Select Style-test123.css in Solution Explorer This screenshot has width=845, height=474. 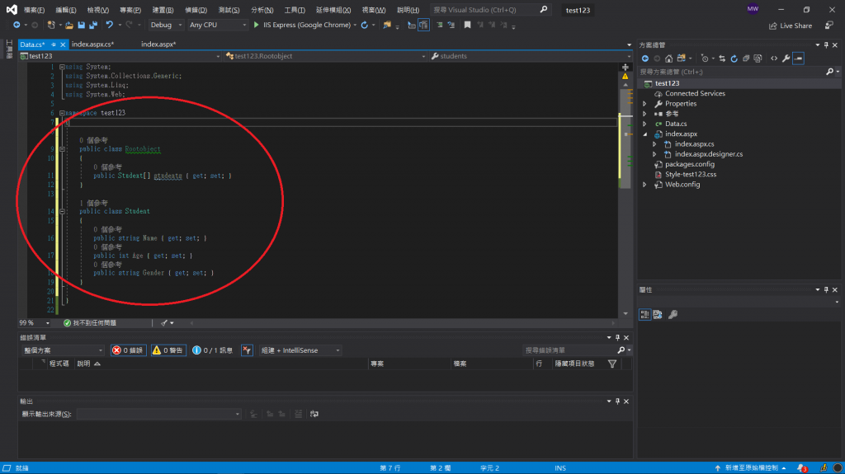click(x=690, y=174)
